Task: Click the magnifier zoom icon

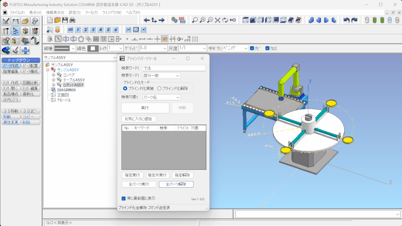Action: (x=195, y=20)
